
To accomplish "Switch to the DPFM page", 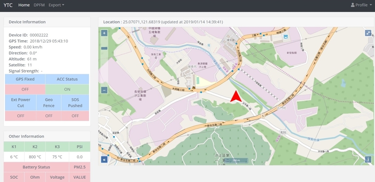I will 39,5.
